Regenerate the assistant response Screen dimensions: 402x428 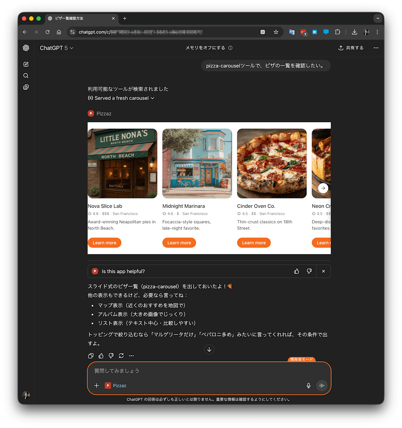(121, 356)
